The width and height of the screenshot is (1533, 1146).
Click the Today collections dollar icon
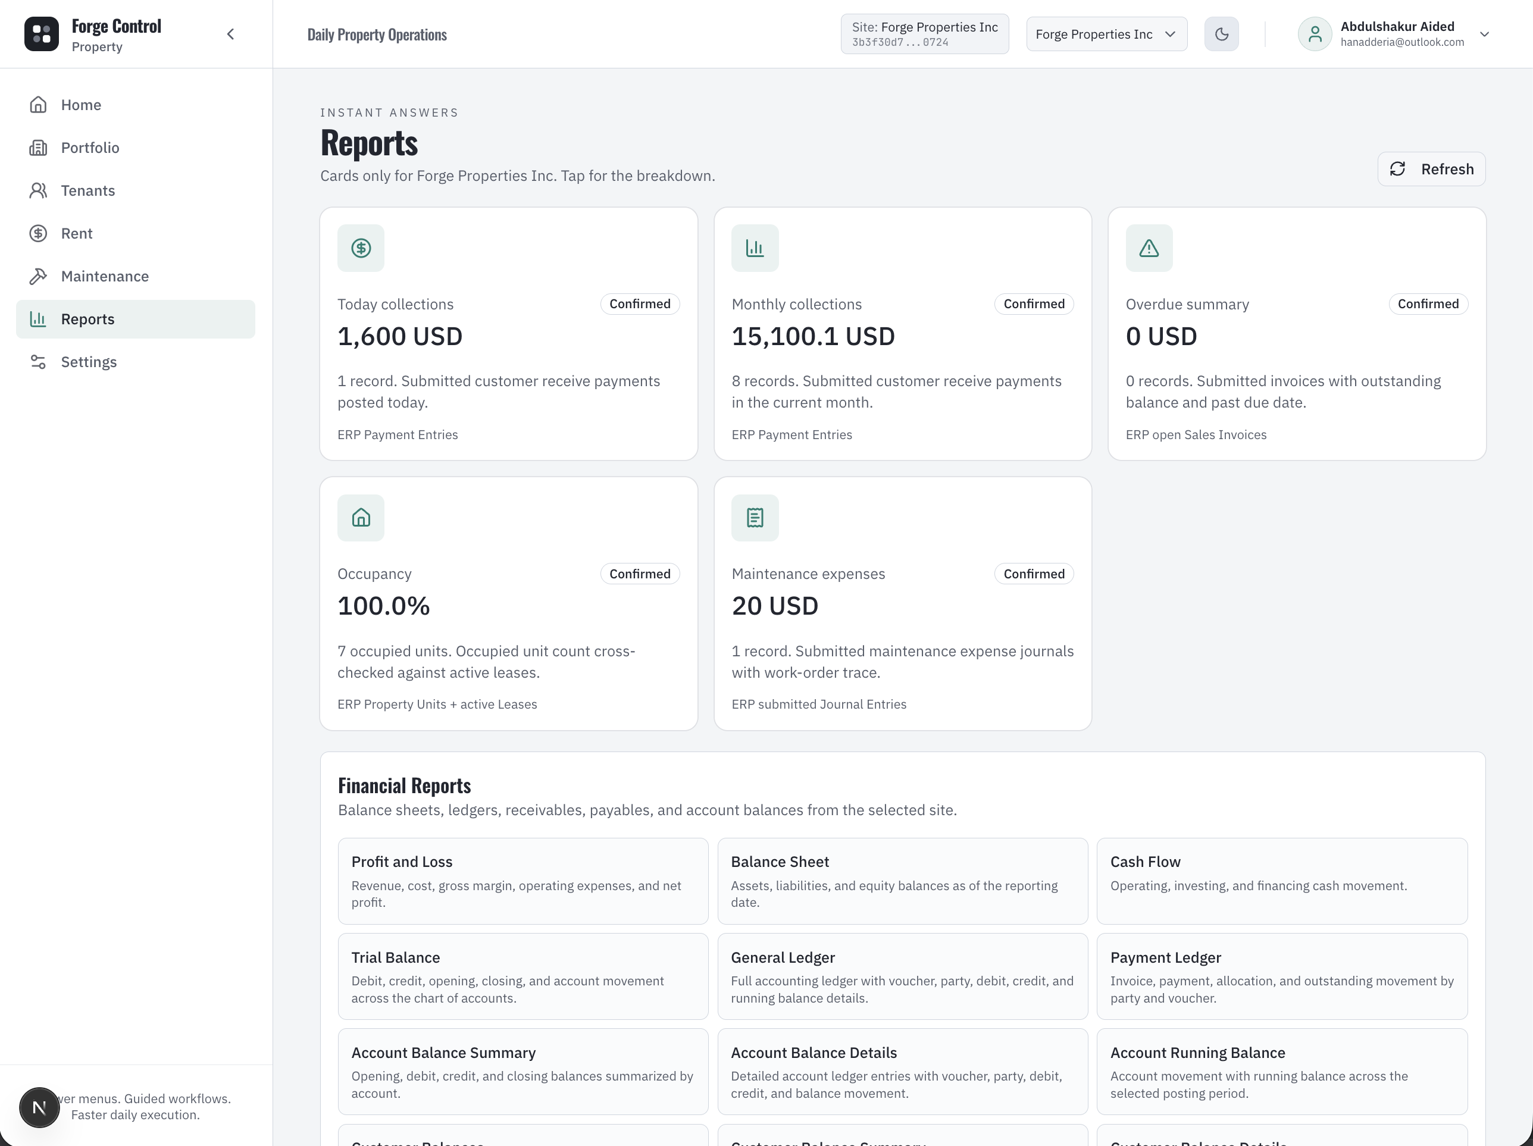point(361,248)
